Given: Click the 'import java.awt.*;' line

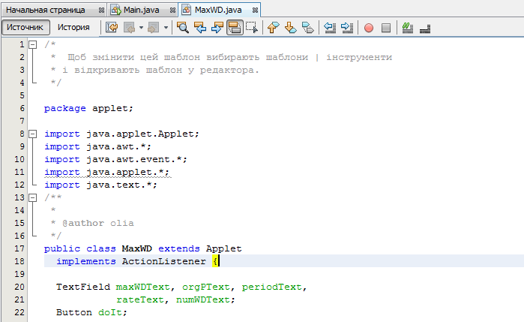Looking at the screenshot, I should tap(97, 146).
